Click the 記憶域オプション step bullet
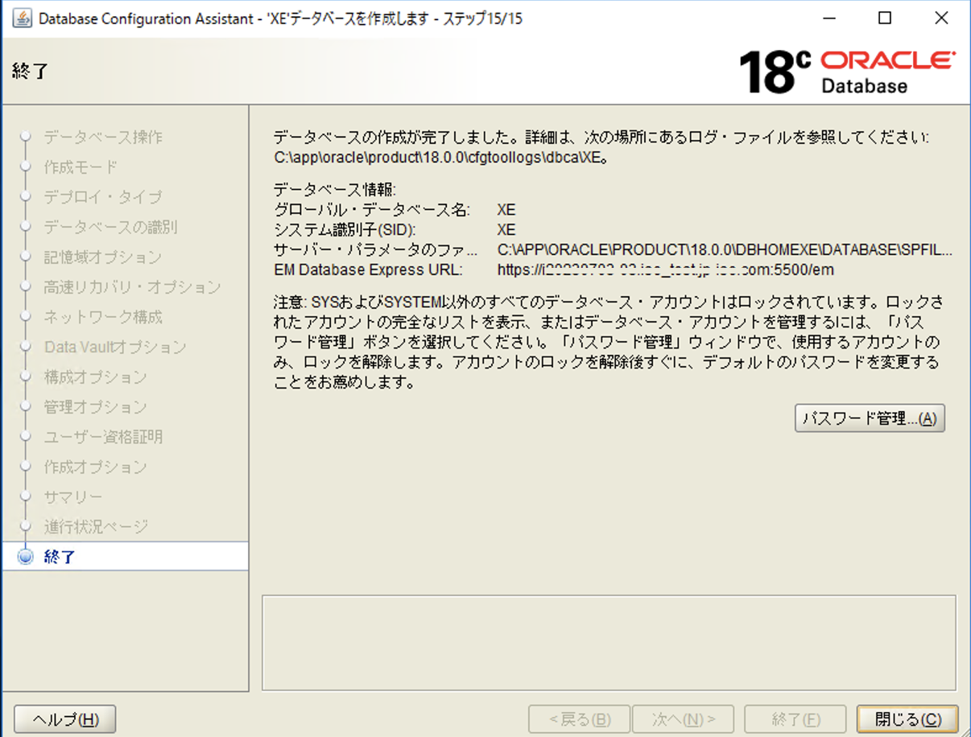971x737 pixels. (24, 257)
